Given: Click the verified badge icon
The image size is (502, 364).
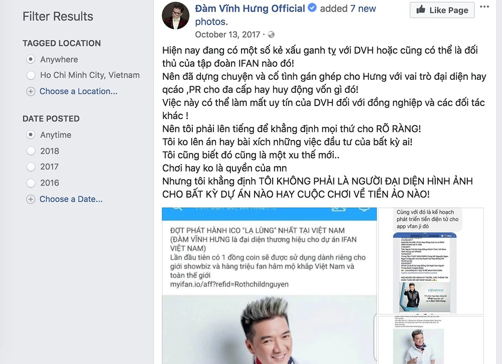Looking at the screenshot, I should click(x=312, y=8).
